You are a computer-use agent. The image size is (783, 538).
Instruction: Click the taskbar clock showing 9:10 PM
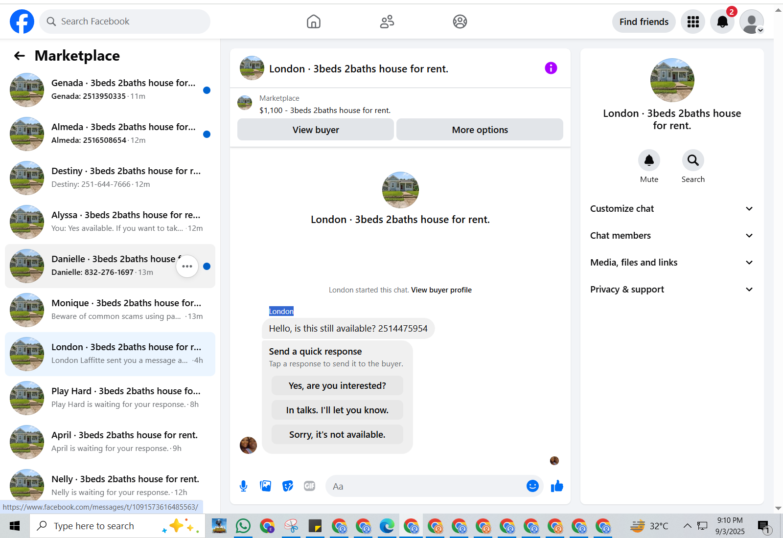click(730, 526)
